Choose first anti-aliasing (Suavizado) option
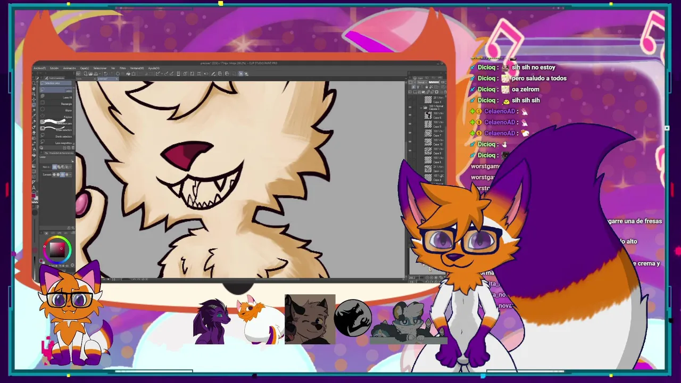The height and width of the screenshot is (383, 681). [54, 174]
